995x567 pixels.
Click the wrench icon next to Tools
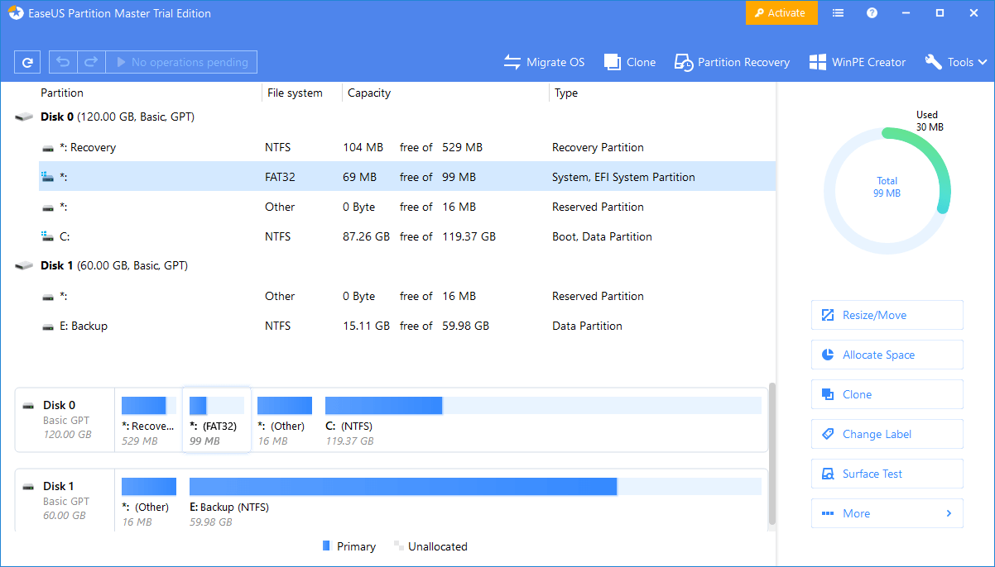(933, 61)
